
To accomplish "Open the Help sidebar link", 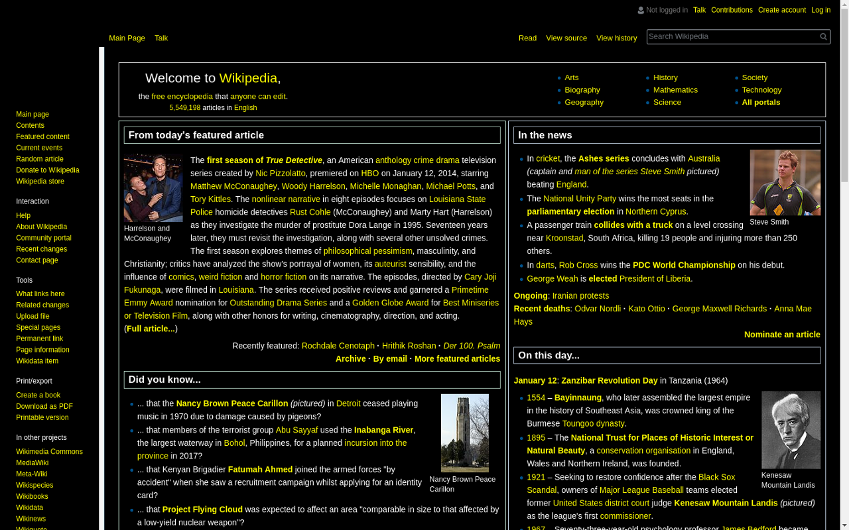I will pyautogui.click(x=23, y=215).
